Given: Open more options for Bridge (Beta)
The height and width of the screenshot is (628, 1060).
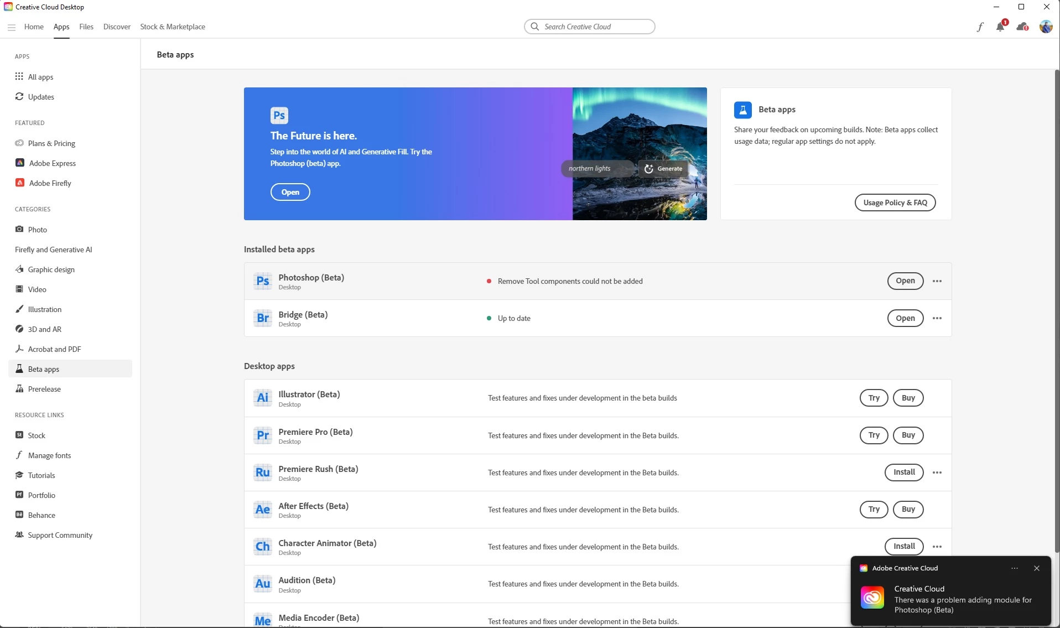Looking at the screenshot, I should pos(937,318).
